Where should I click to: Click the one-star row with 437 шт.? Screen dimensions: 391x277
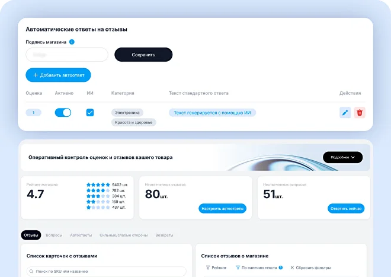click(105, 208)
